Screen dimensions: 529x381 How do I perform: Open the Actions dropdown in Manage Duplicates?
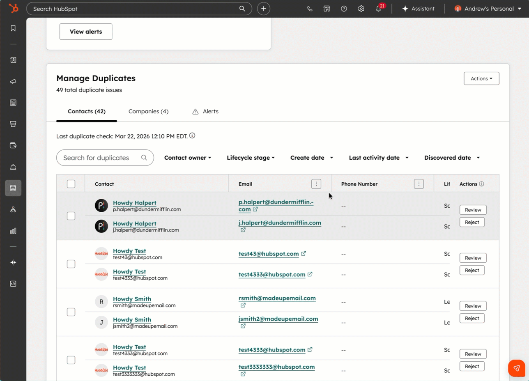[x=481, y=78]
